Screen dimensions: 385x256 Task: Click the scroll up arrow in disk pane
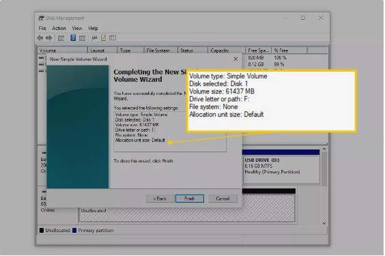[x=324, y=150]
